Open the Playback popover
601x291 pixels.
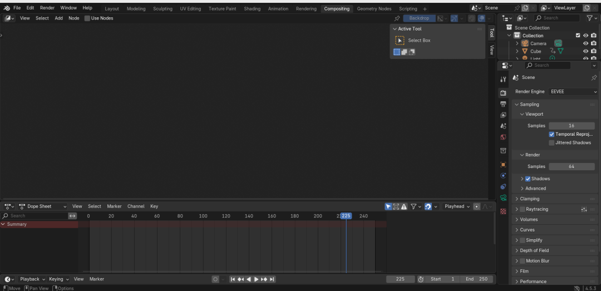32,279
